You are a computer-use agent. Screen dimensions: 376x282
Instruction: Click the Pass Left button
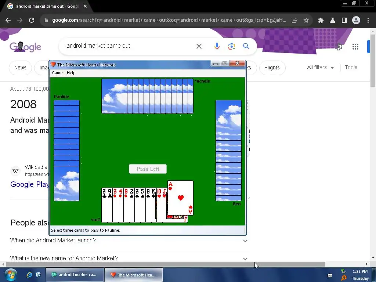pos(148,169)
